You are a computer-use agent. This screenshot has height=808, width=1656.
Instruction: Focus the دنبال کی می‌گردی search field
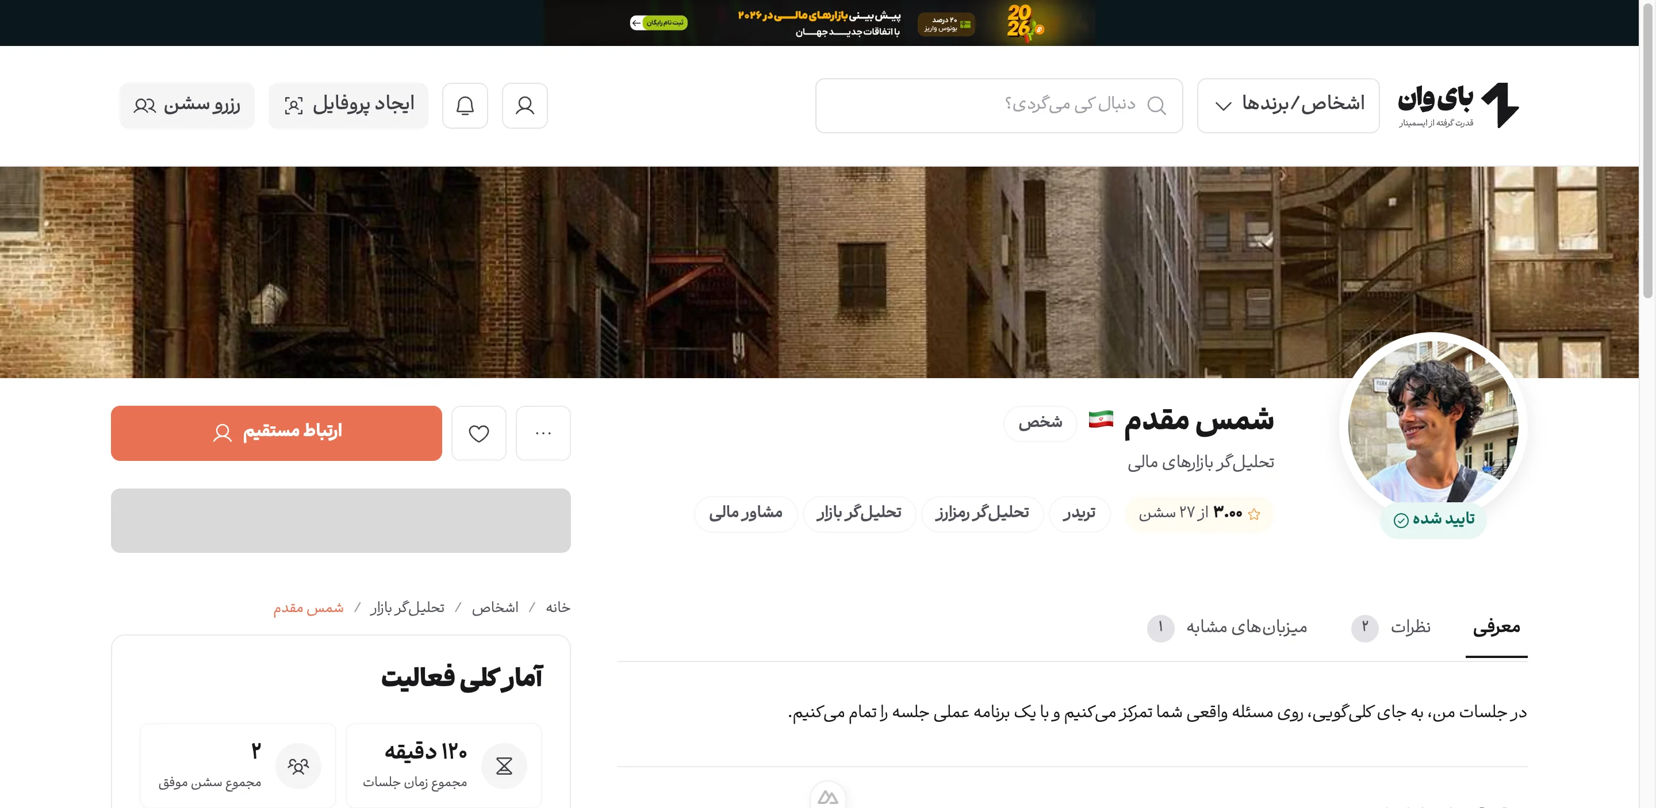[999, 105]
